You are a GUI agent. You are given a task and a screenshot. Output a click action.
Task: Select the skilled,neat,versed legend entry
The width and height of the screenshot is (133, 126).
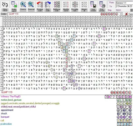18,107
